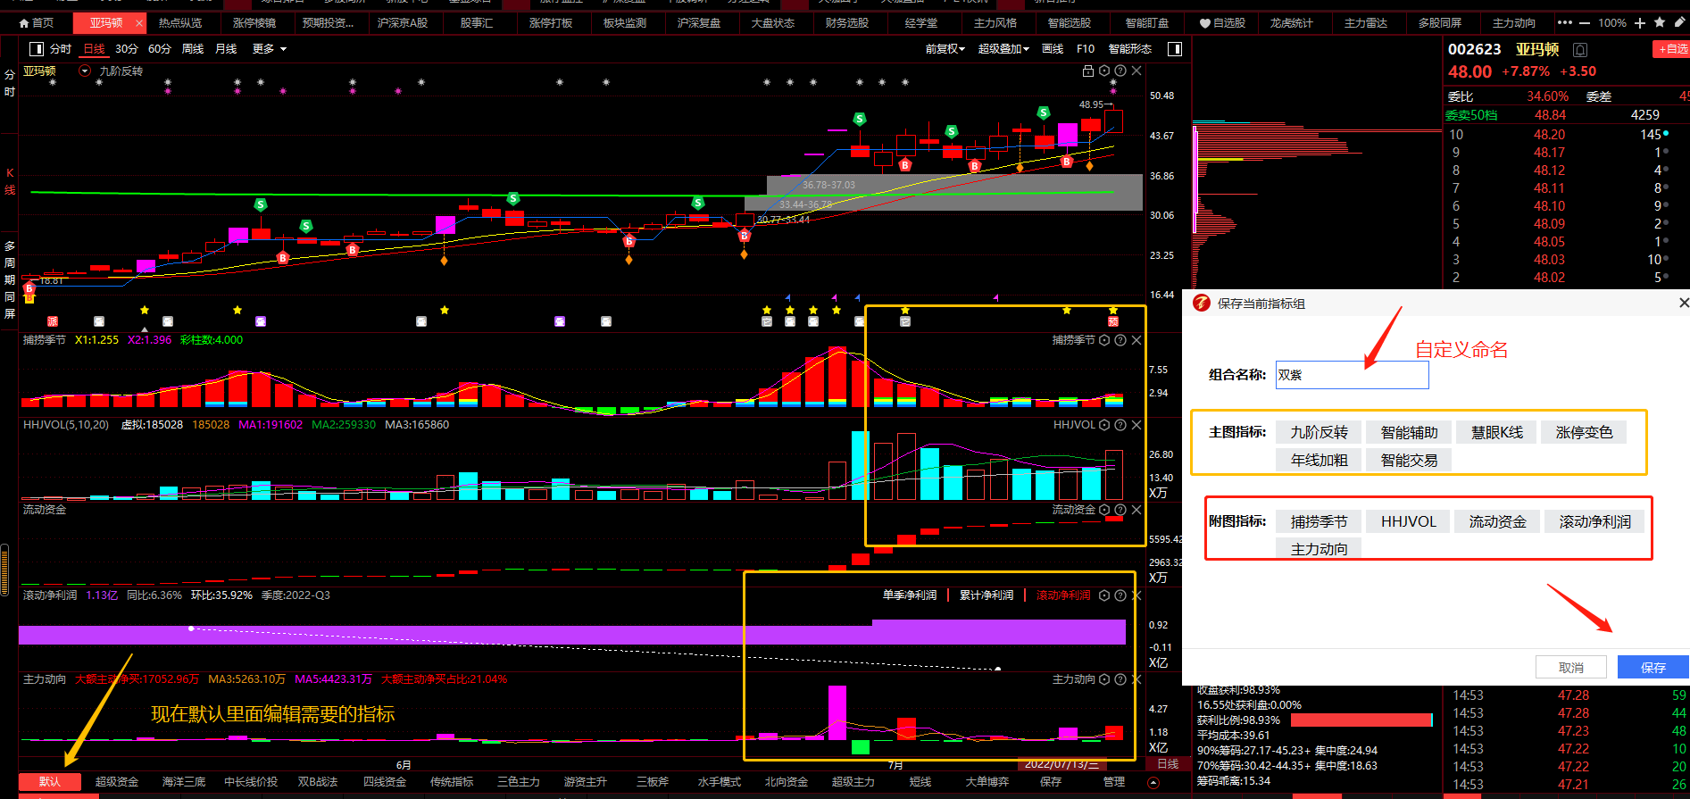Click the 保存 template button in bottom bar
Viewport: 1690px width, 799px height.
tap(1051, 782)
